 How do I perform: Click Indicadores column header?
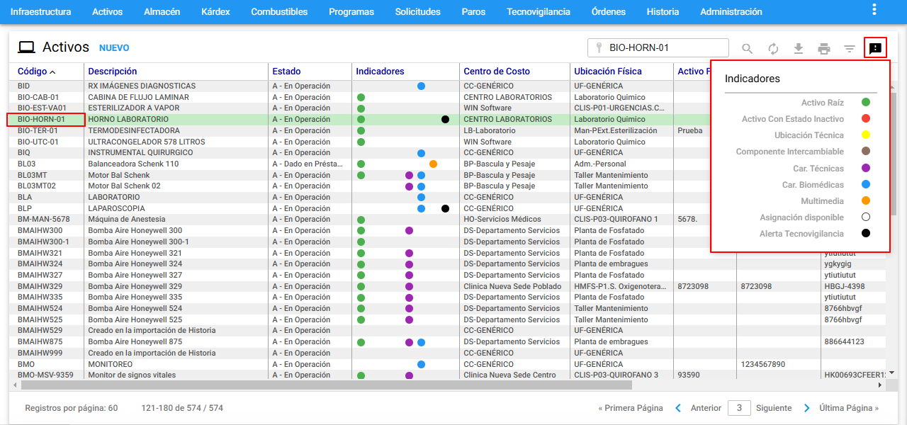[380, 72]
